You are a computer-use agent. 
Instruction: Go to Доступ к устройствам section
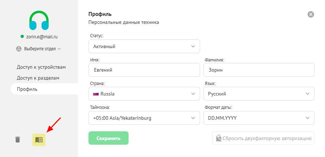[x=41, y=67]
